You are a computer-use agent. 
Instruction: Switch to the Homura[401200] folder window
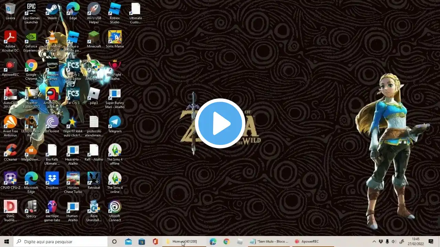pyautogui.click(x=184, y=242)
